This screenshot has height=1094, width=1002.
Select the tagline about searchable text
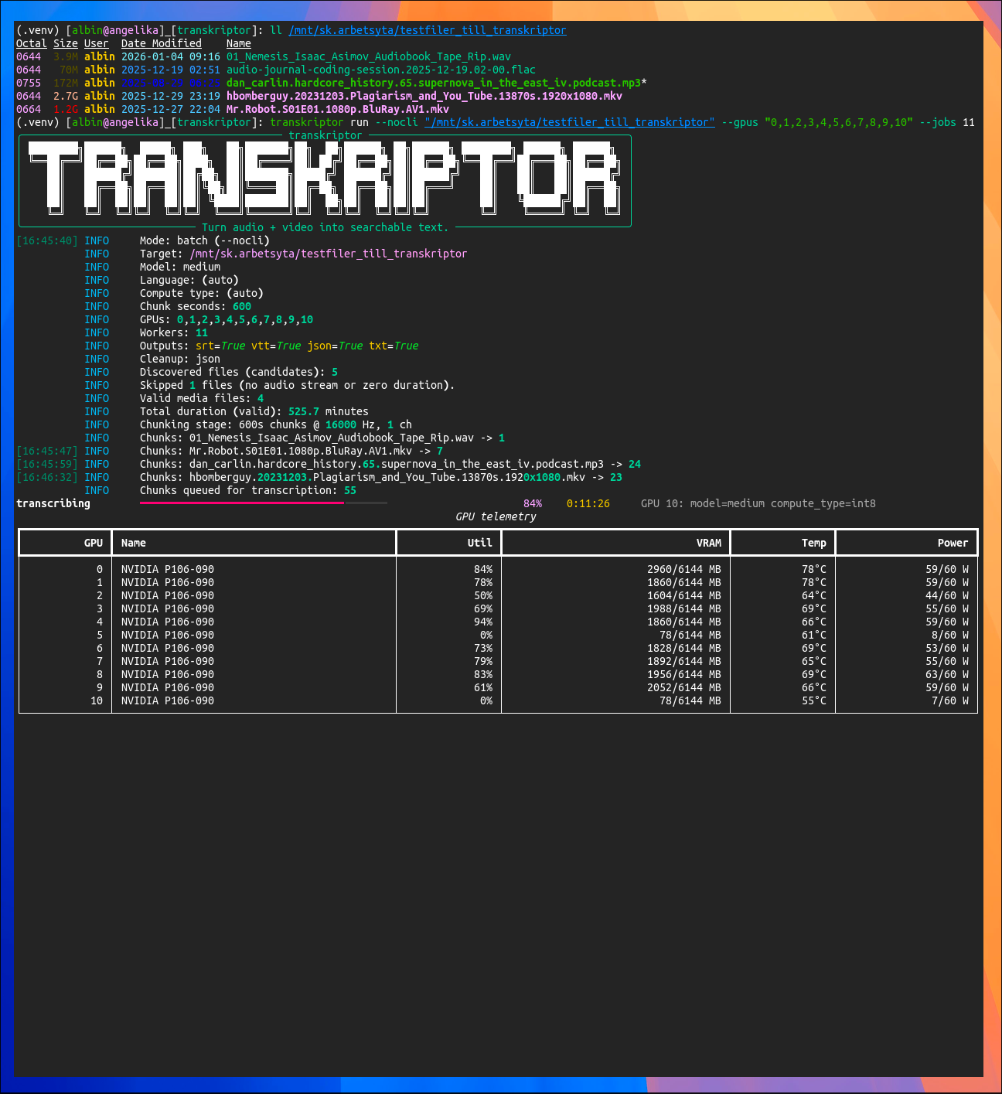[325, 227]
